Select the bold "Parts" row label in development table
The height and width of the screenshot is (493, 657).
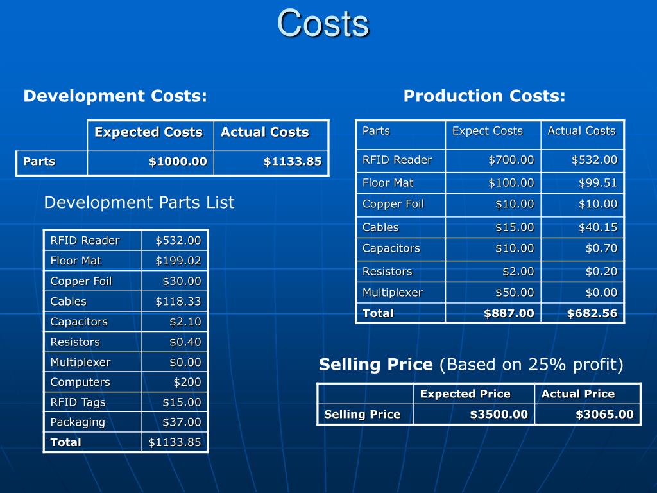pyautogui.click(x=39, y=161)
